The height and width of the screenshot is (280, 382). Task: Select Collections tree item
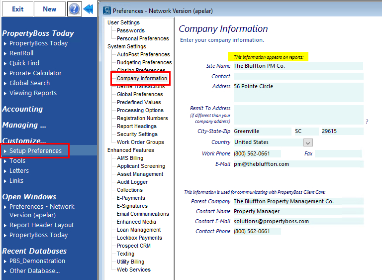[x=130, y=190]
